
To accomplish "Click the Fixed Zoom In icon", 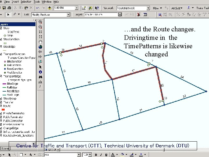I will [x=40, y=32].
